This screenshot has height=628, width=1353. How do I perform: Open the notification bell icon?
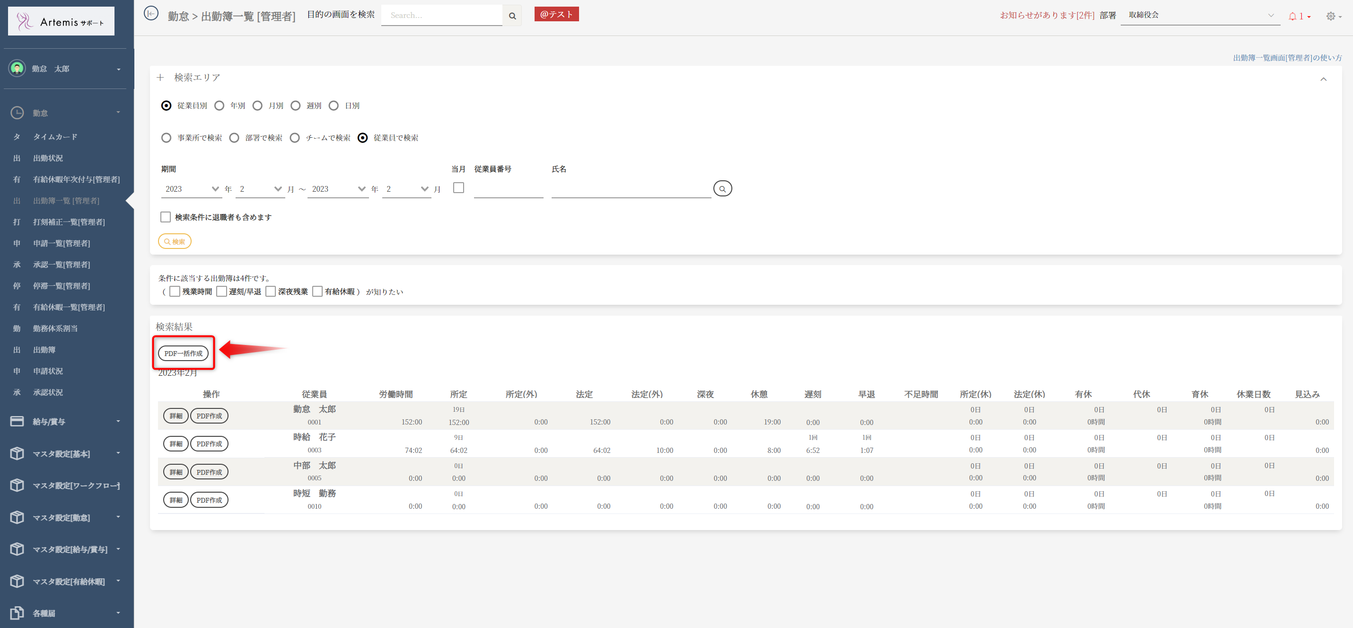click(1292, 16)
